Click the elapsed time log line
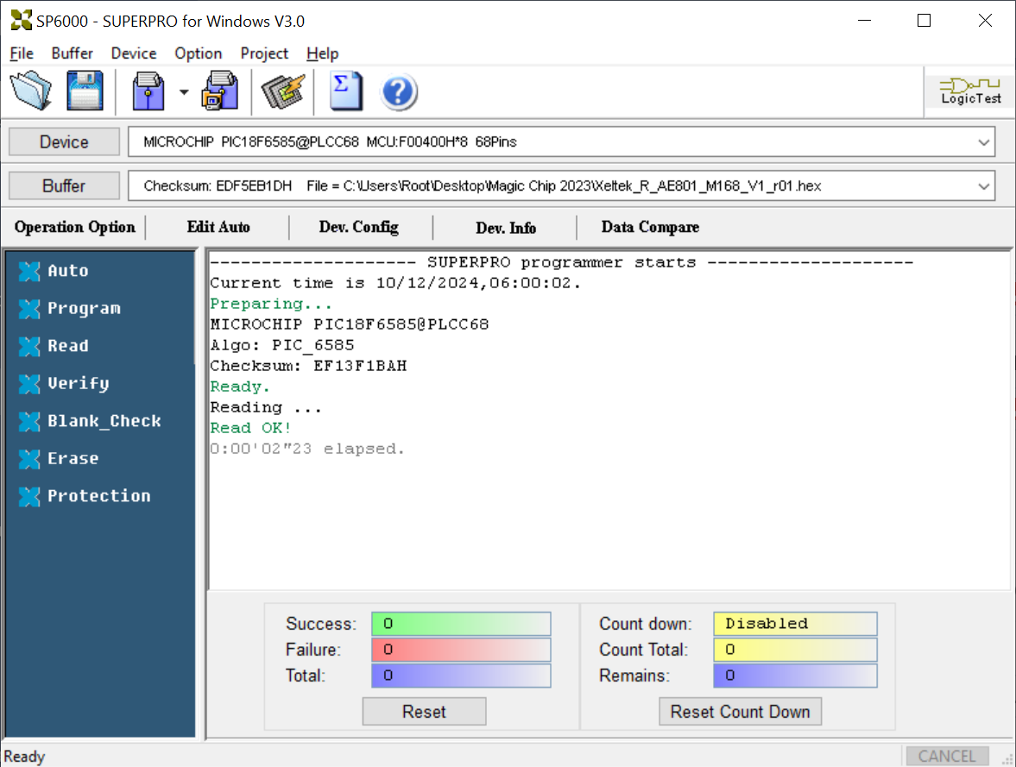Viewport: 1016px width, 767px height. click(x=307, y=449)
